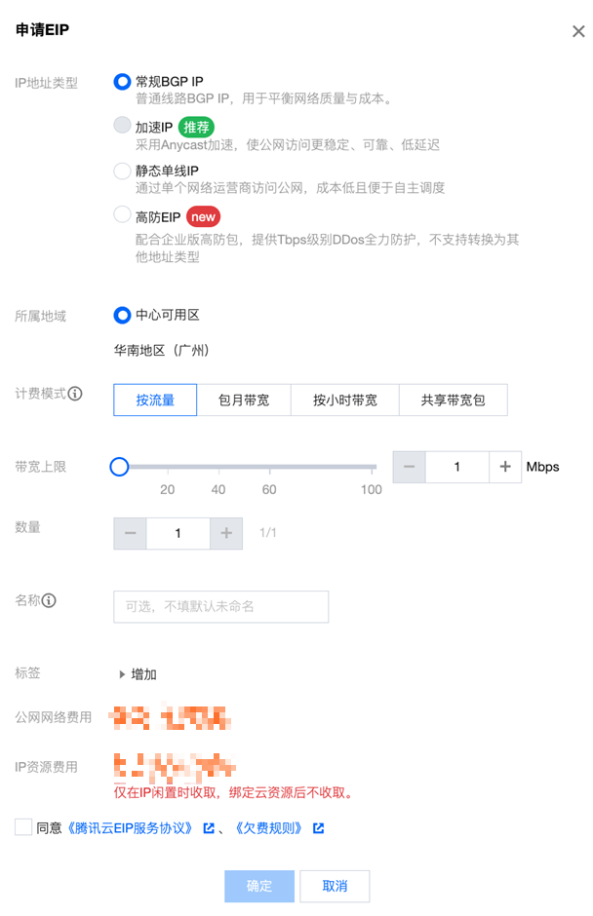Viewport: 593px width, 916px height.
Task: Open the 《腾讯云EIP服务协议》 link
Action: click(x=131, y=827)
